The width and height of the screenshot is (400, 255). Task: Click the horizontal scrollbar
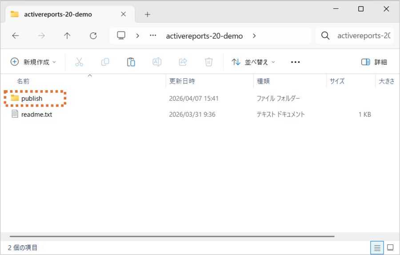(172, 236)
